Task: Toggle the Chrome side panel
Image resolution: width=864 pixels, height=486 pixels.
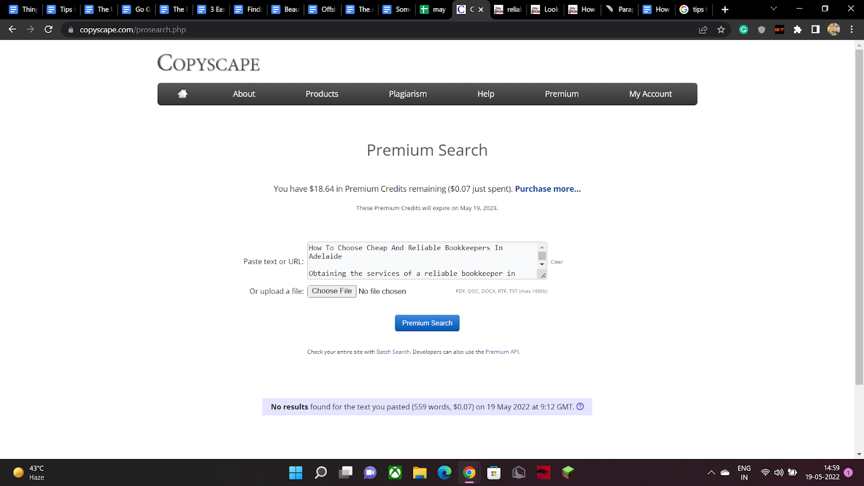Action: (x=815, y=30)
